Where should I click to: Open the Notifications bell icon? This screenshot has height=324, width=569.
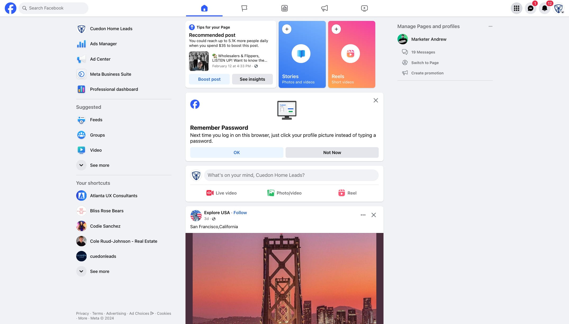[545, 8]
